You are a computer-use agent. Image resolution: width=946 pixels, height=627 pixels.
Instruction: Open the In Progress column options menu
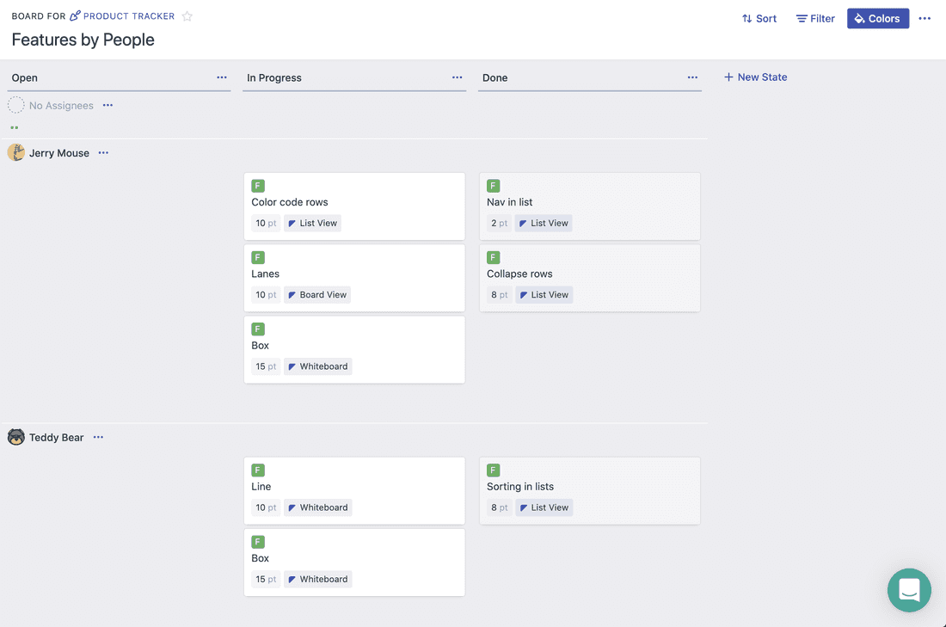tap(458, 77)
